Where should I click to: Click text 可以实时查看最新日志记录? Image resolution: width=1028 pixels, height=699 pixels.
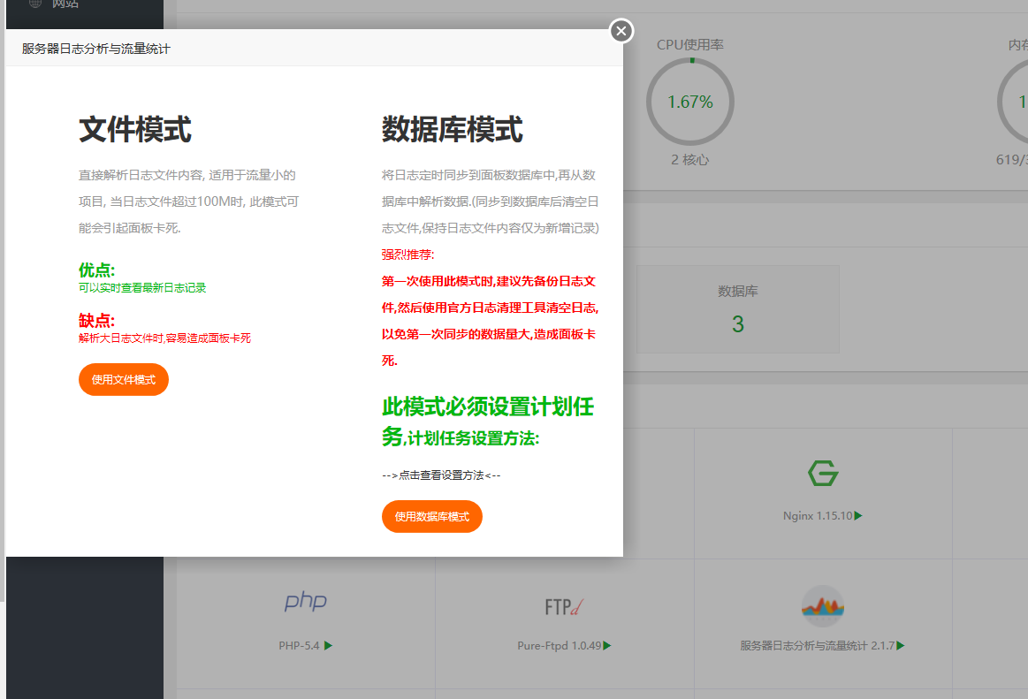[x=142, y=288]
